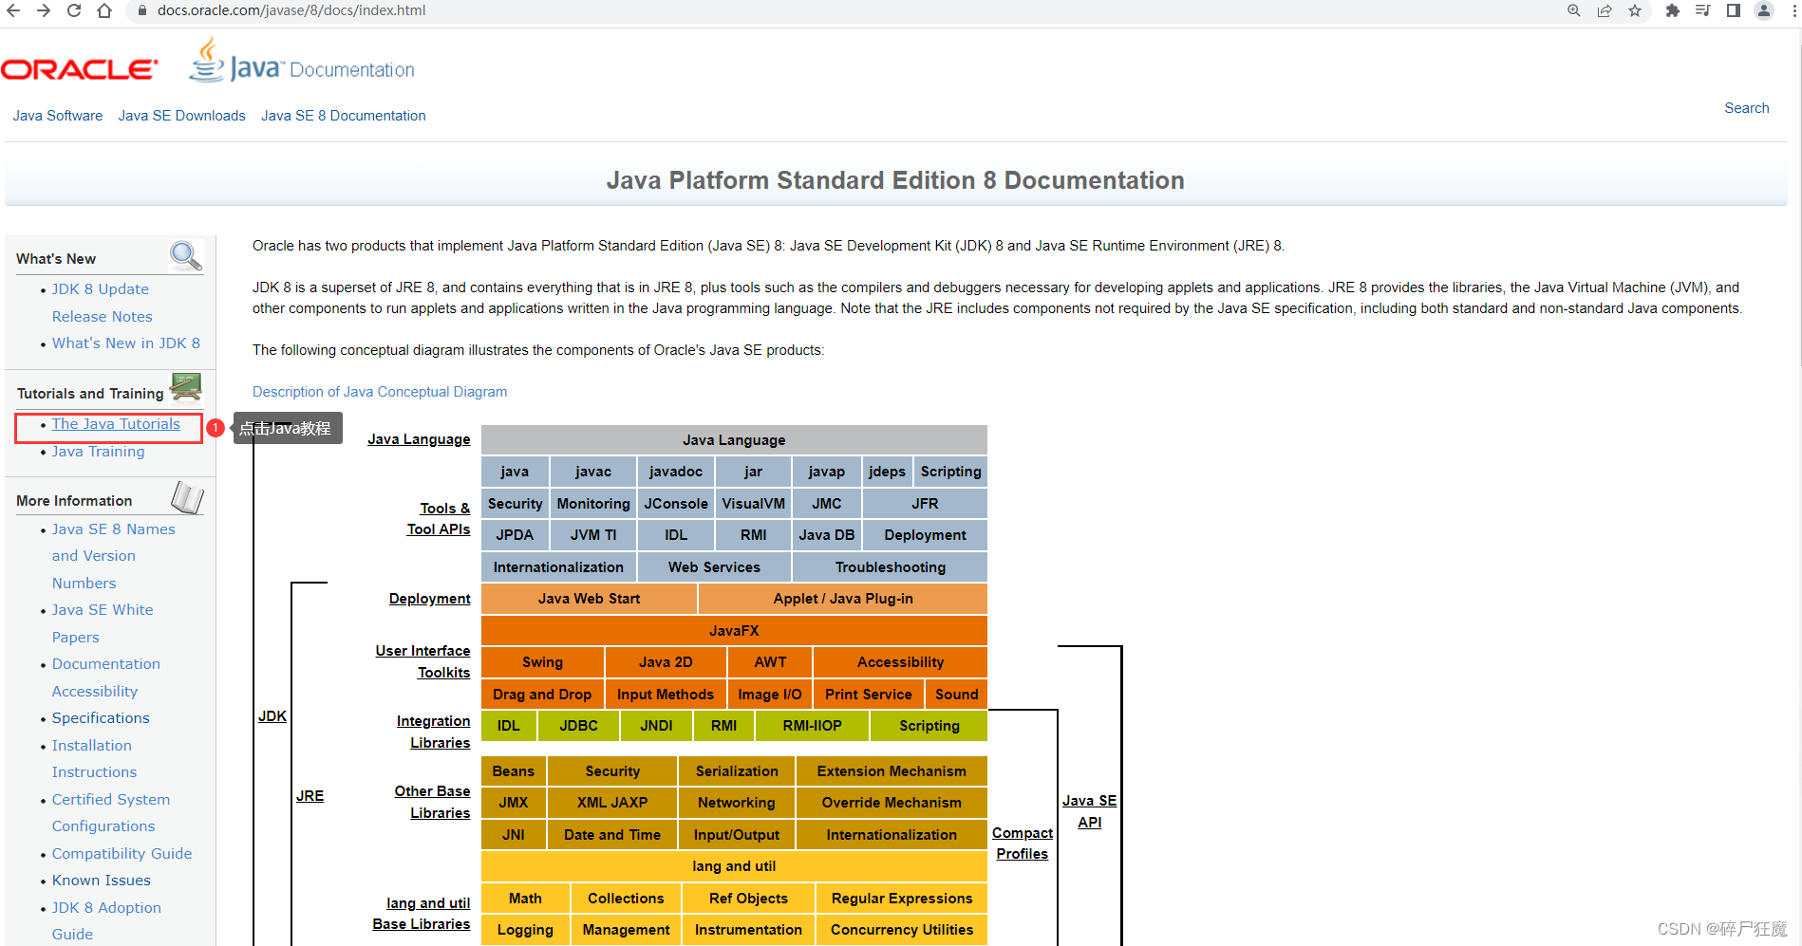Open The Java Tutorials link
The image size is (1802, 946).
tap(116, 424)
